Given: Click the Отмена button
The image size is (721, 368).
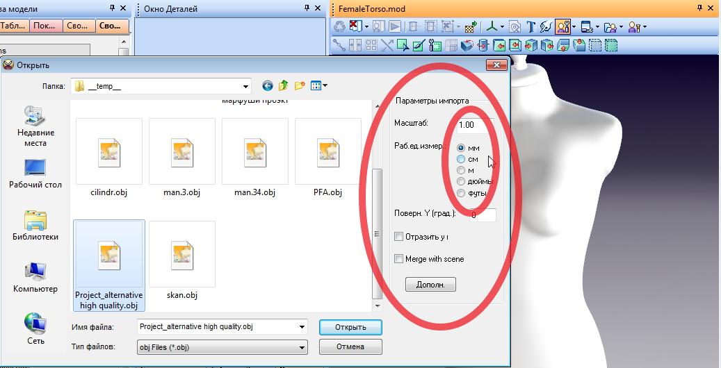Looking at the screenshot, I should pos(350,347).
